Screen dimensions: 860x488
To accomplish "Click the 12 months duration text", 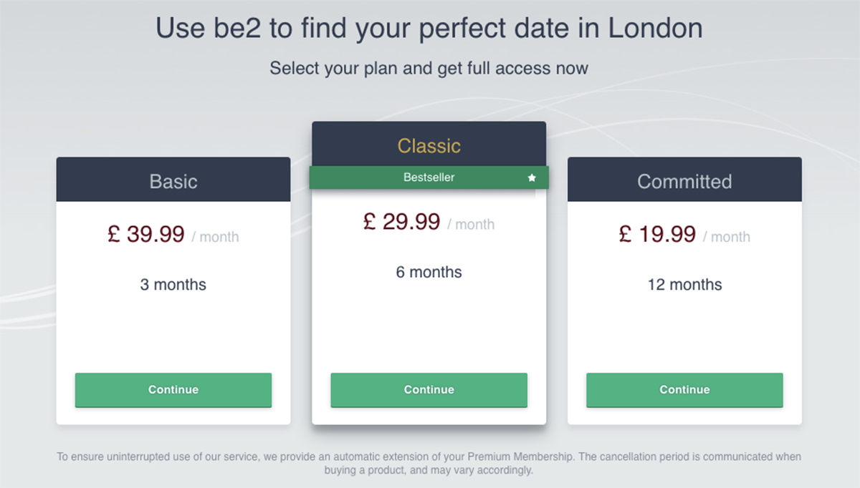I will point(684,285).
